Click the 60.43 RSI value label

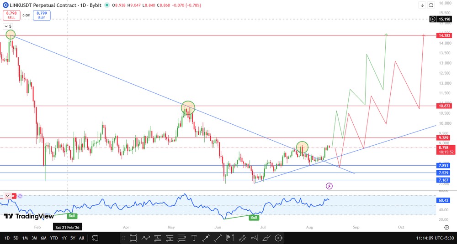coord(444,200)
